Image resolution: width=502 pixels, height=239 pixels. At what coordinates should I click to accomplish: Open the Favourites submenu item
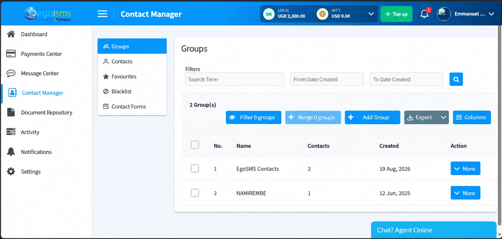coord(132,76)
